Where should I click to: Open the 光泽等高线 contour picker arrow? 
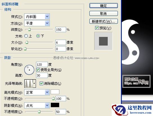34,84
